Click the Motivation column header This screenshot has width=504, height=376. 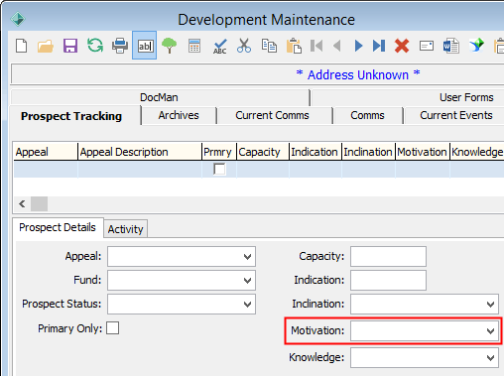423,152
